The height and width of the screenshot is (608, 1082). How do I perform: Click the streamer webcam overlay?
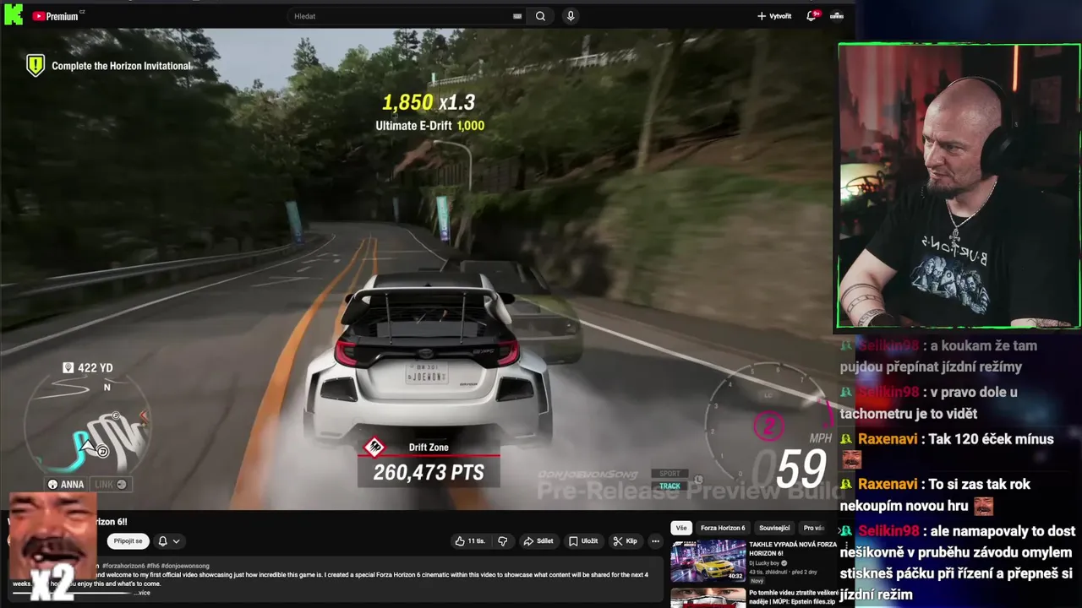pyautogui.click(x=959, y=186)
